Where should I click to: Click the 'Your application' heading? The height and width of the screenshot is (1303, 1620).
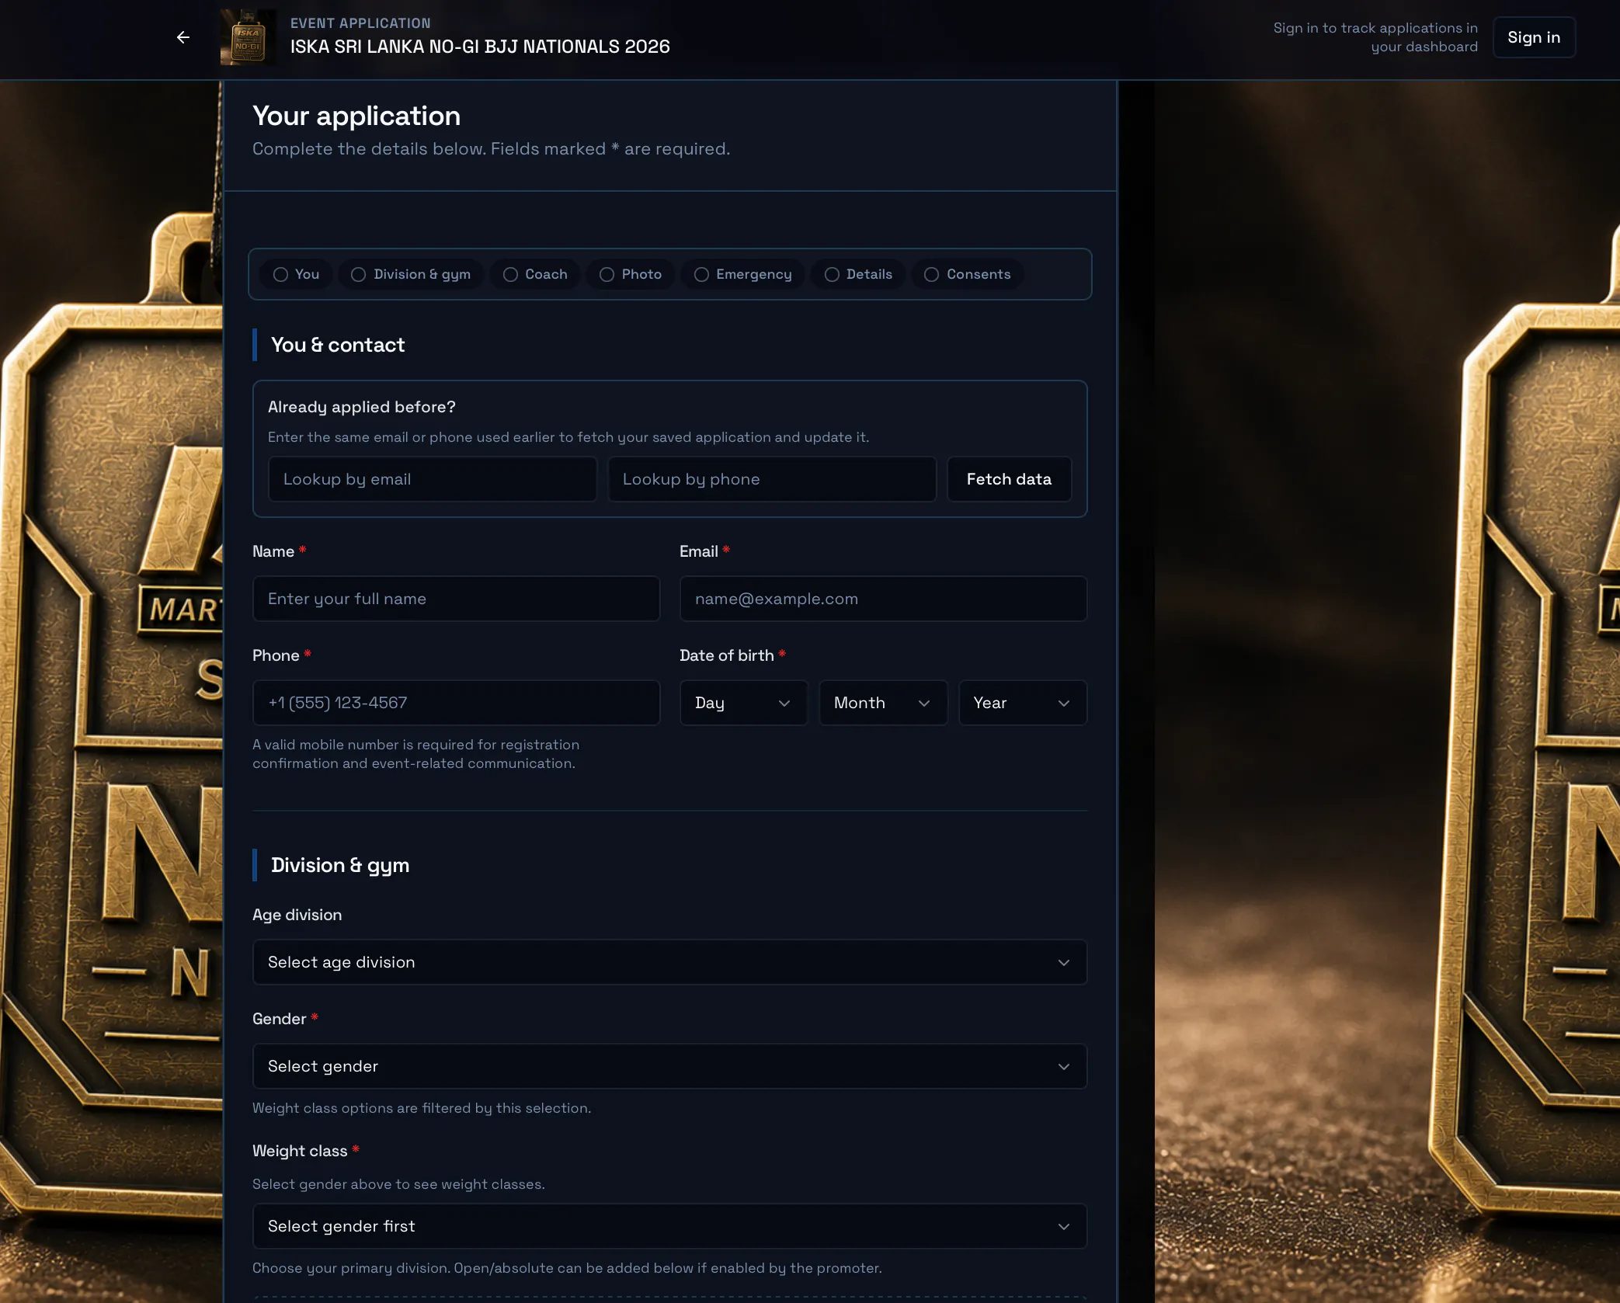tap(356, 116)
